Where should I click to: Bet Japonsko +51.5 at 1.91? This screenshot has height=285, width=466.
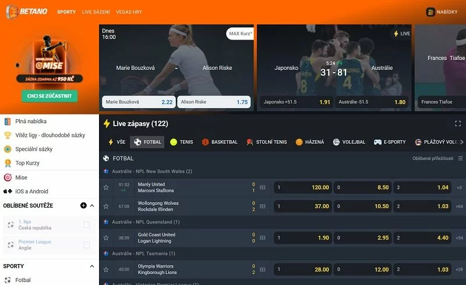point(296,102)
